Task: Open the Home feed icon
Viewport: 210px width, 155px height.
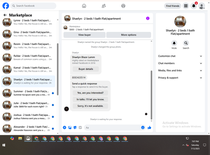Action: click(84, 6)
